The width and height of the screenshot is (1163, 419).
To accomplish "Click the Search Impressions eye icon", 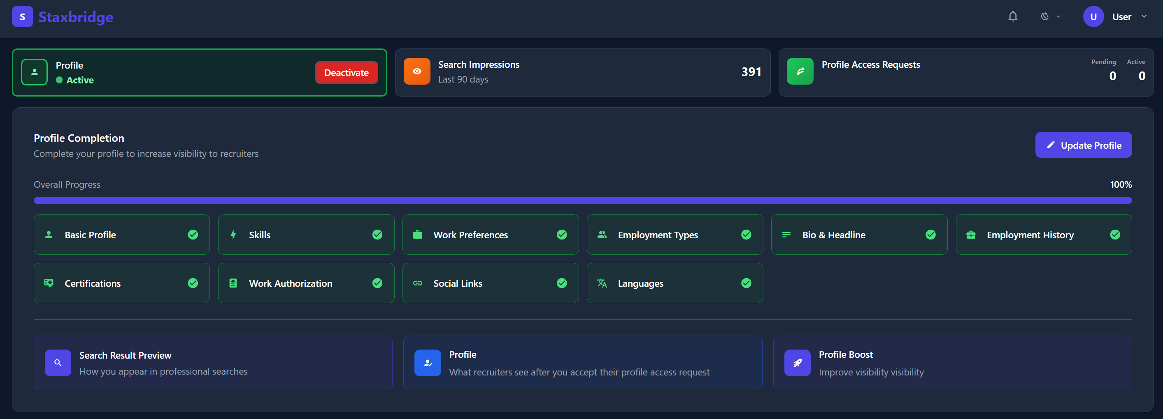I will (417, 71).
